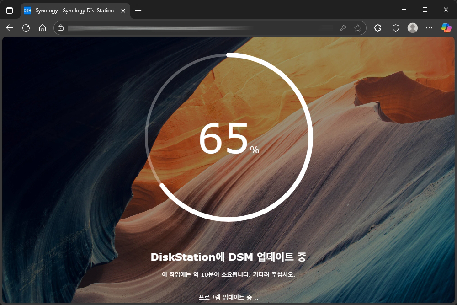Click the 약 10분이 소요됩니다 message
457x305 pixels.
(x=228, y=274)
